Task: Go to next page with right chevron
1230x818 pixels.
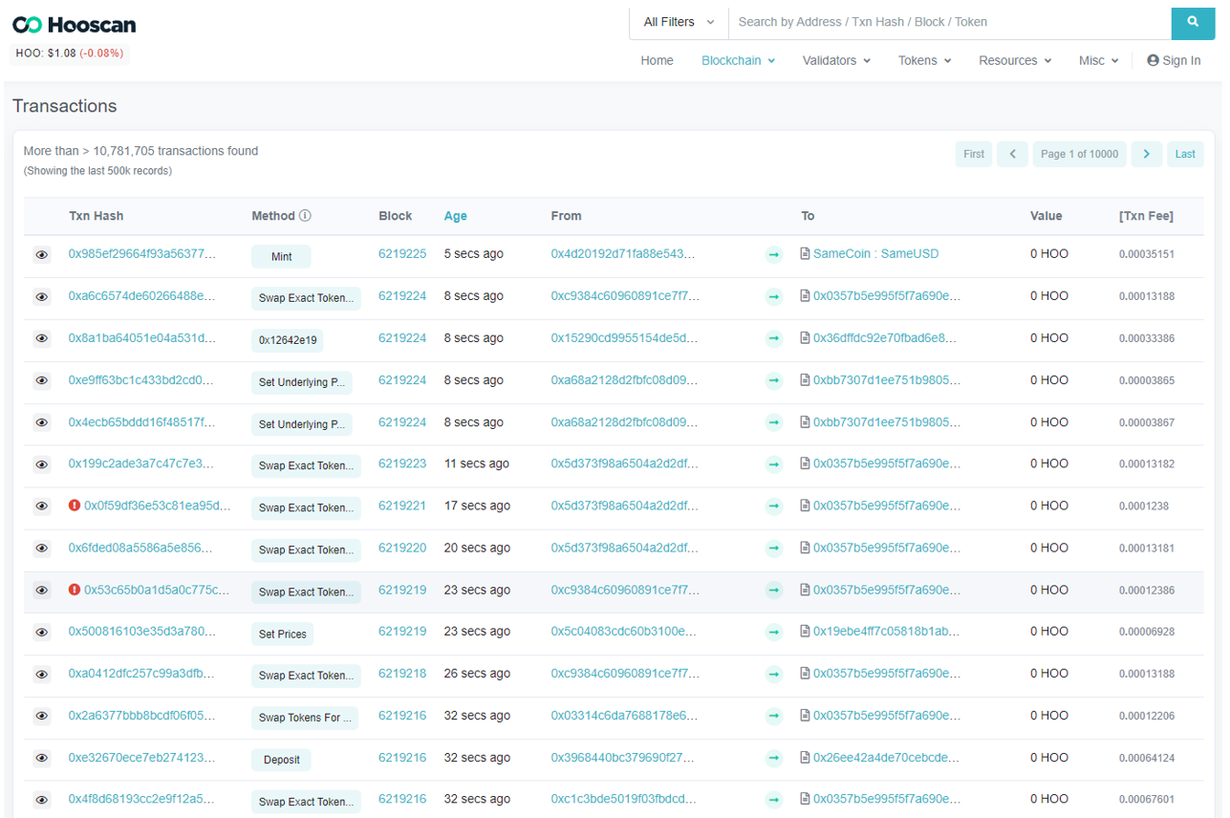Action: (x=1147, y=154)
